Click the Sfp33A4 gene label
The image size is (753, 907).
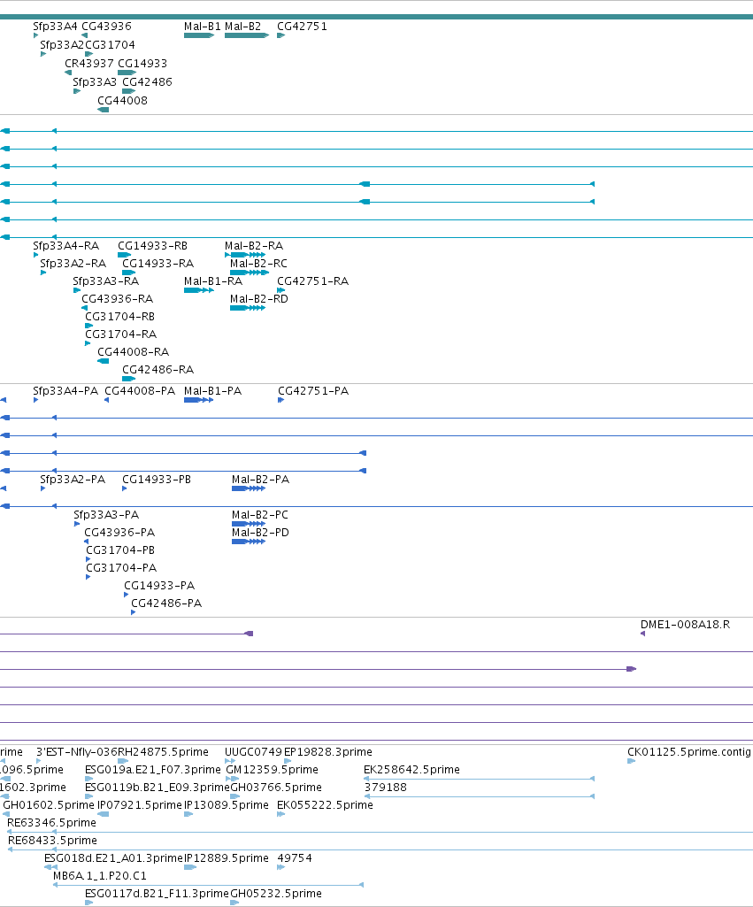pyautogui.click(x=55, y=27)
